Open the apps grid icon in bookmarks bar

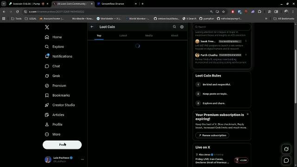coord(4,19)
